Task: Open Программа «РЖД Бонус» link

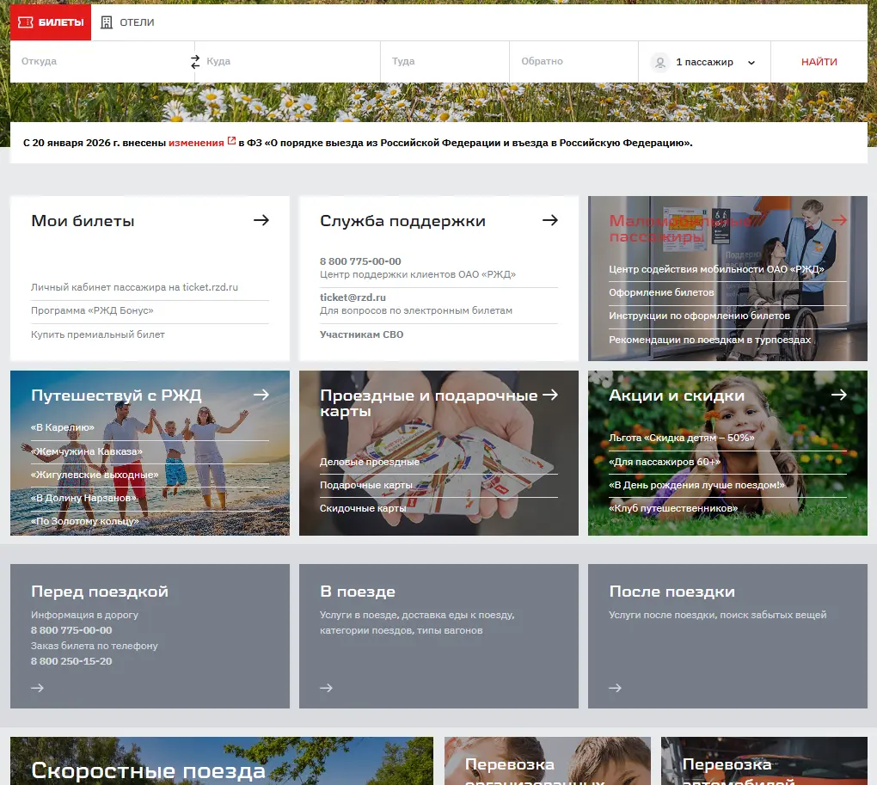Action: pos(92,310)
